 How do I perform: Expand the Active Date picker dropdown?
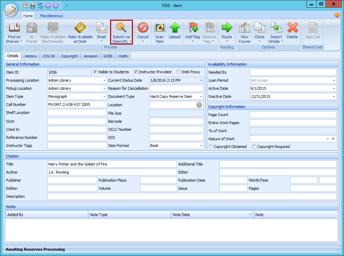(334, 88)
